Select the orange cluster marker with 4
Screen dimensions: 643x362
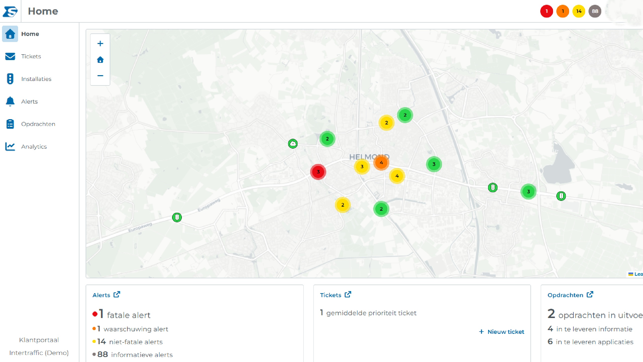pyautogui.click(x=381, y=163)
